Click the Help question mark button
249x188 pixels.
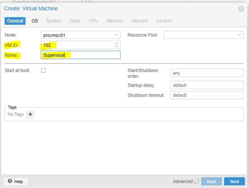(x=16, y=182)
